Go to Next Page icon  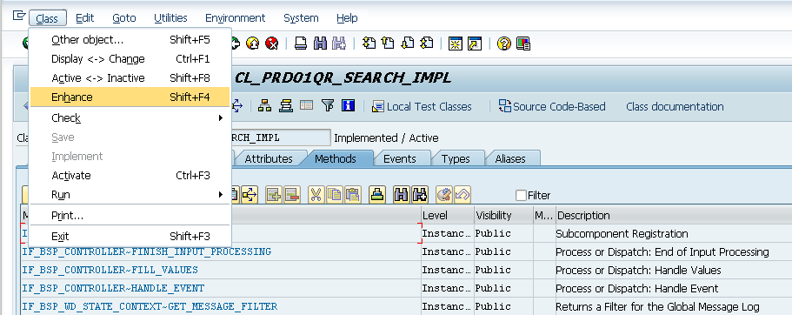407,44
